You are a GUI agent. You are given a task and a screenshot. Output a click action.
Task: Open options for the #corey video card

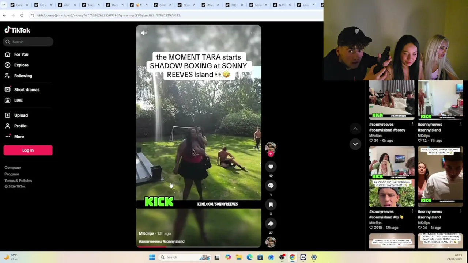click(x=412, y=124)
